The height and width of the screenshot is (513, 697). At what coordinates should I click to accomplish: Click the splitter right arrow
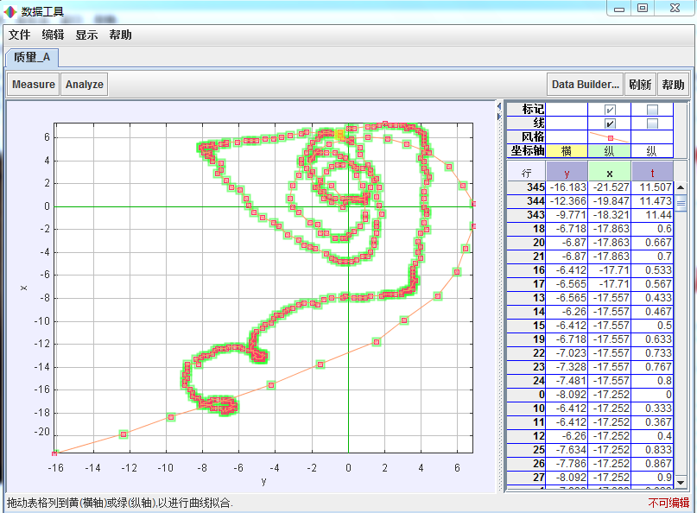(499, 115)
